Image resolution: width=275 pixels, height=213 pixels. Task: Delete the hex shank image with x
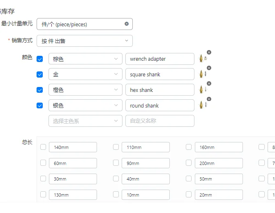[209, 83]
